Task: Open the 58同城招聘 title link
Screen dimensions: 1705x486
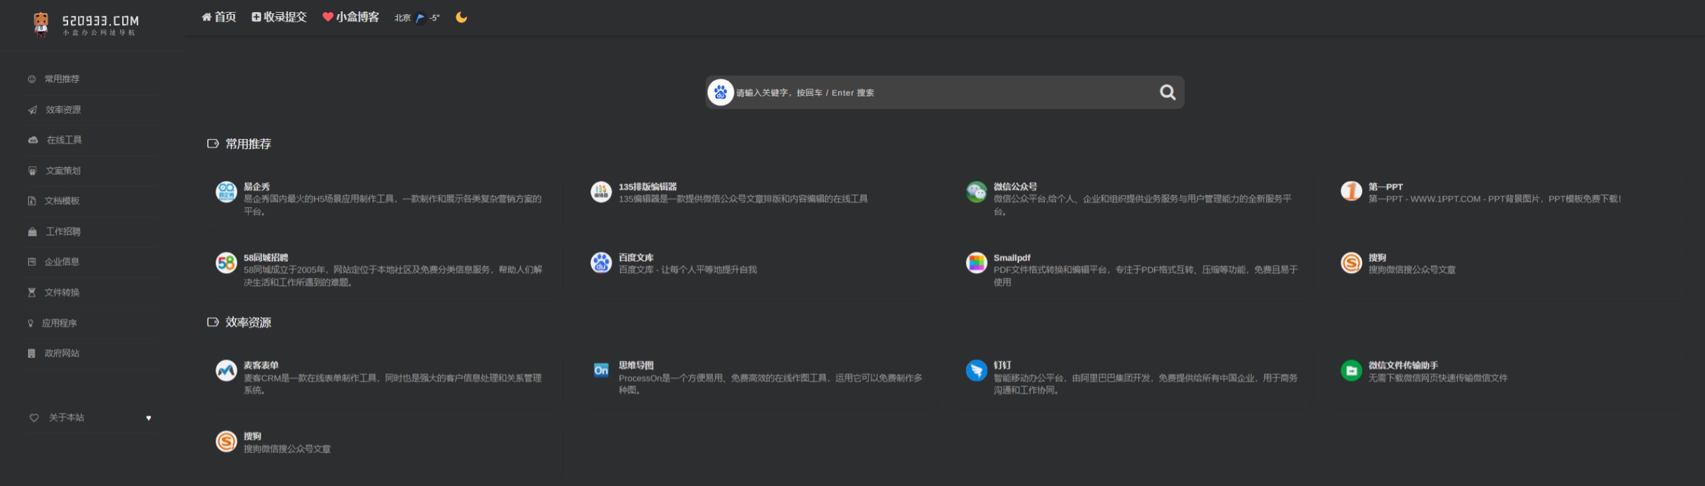Action: [265, 258]
